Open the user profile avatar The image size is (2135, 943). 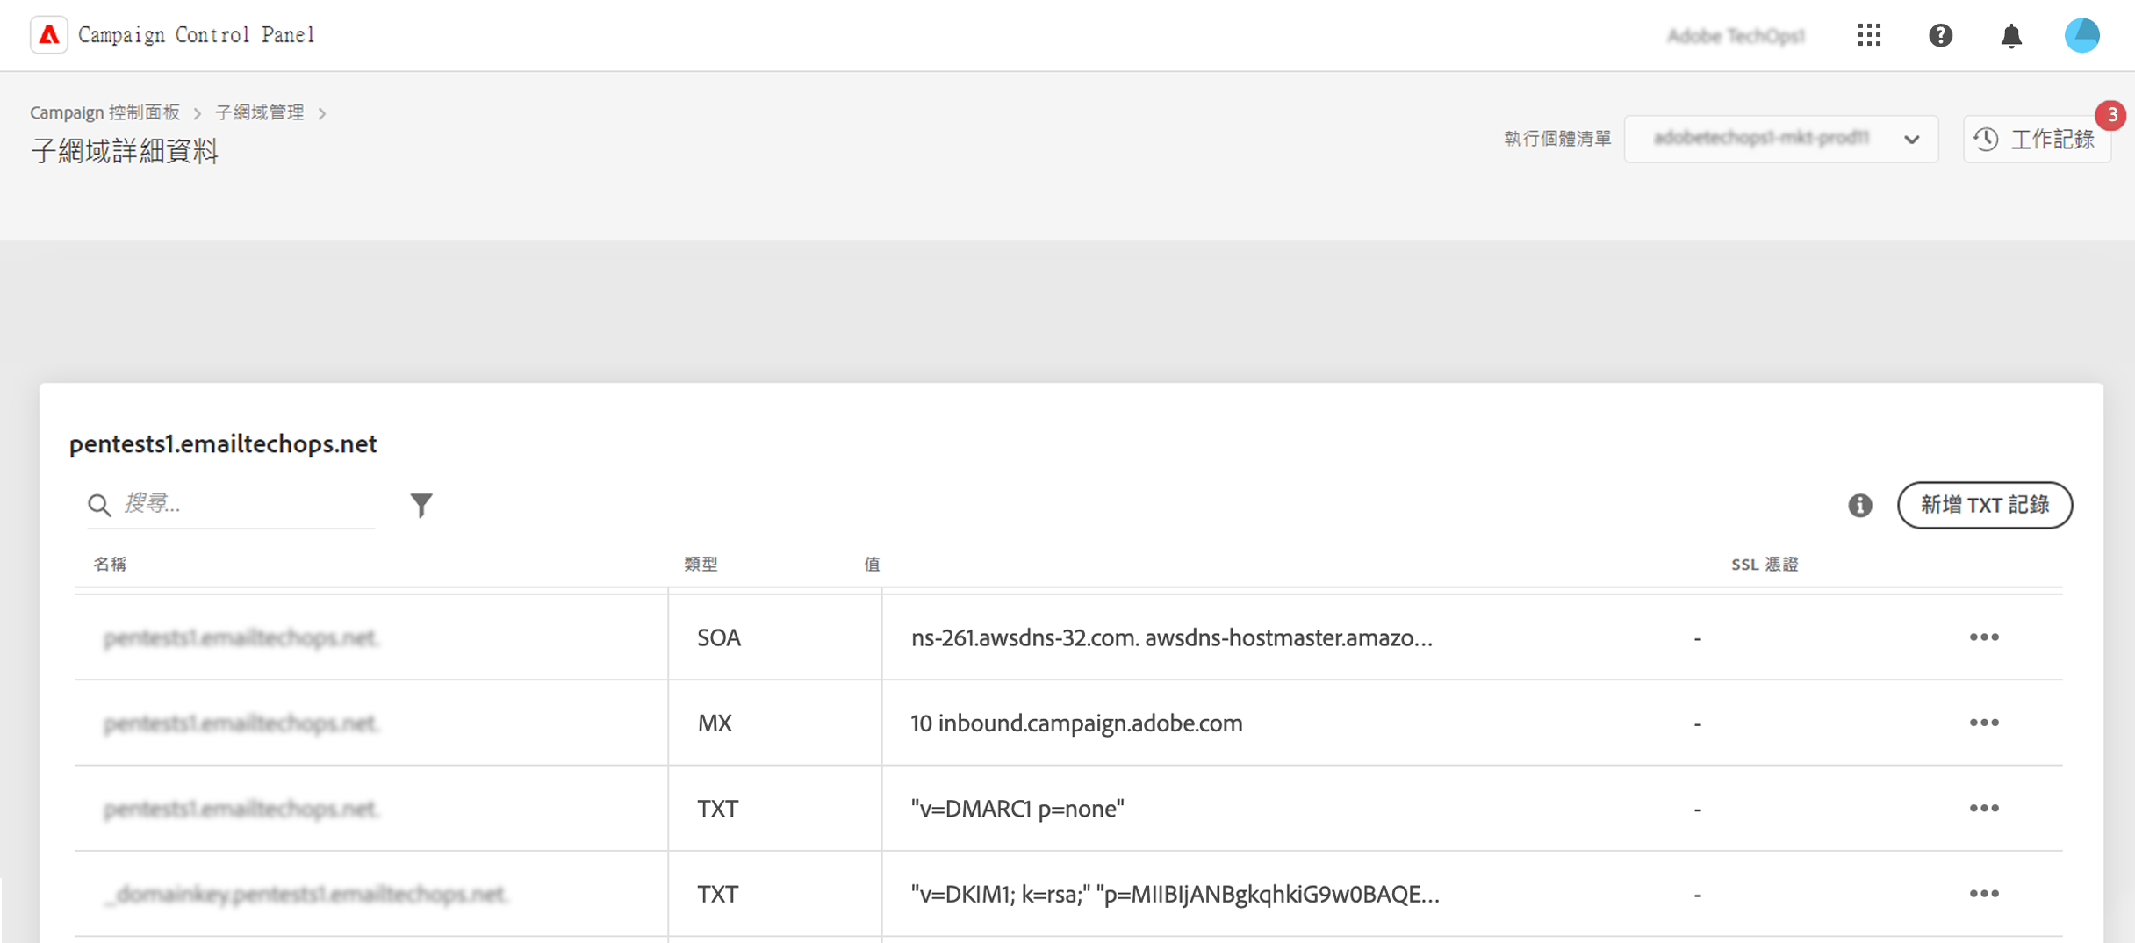[x=2081, y=35]
